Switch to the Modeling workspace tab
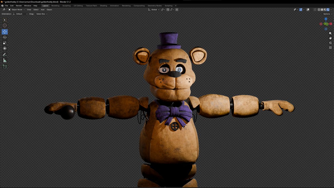 pos(55,6)
